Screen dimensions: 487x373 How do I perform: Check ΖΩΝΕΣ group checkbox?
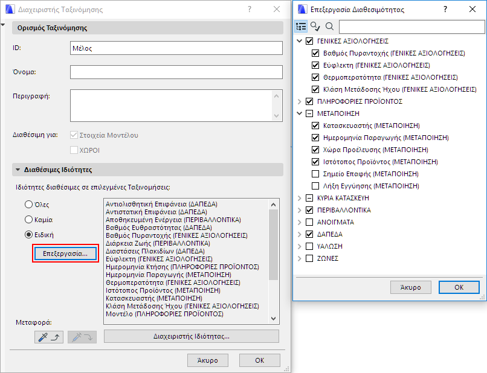(x=309, y=258)
